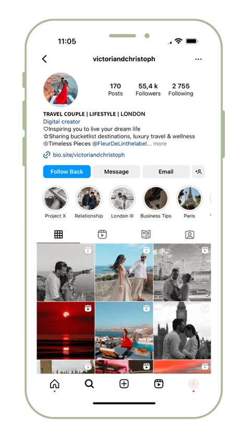Switch to the tagged photos tab
The image size is (247, 438).
point(190,234)
